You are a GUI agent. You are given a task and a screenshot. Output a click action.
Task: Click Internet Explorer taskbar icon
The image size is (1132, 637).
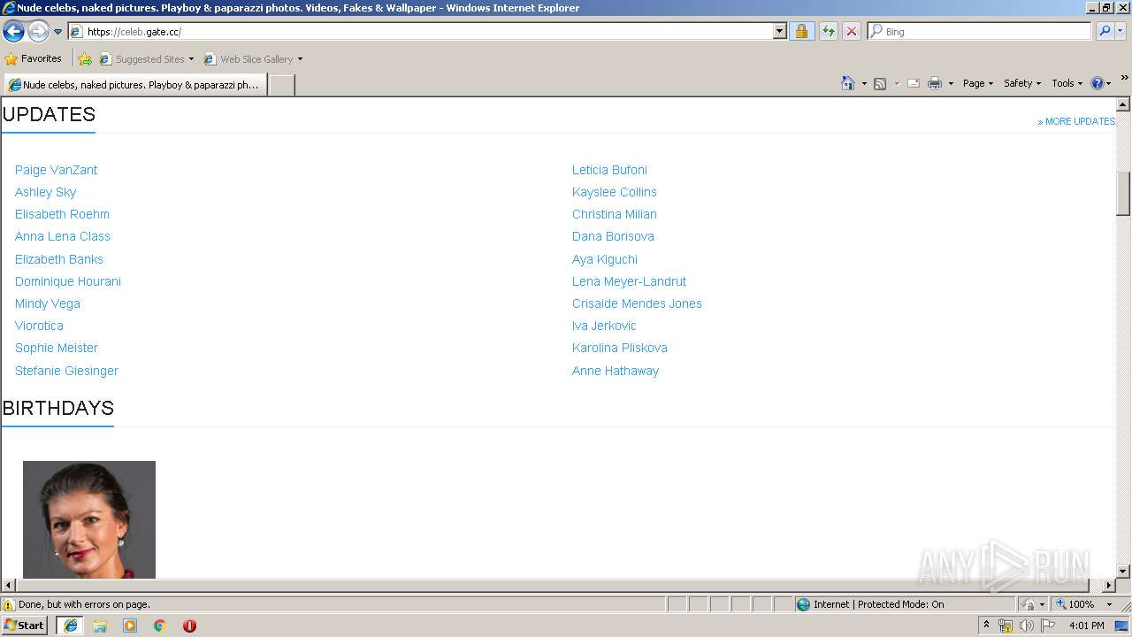coord(70,625)
